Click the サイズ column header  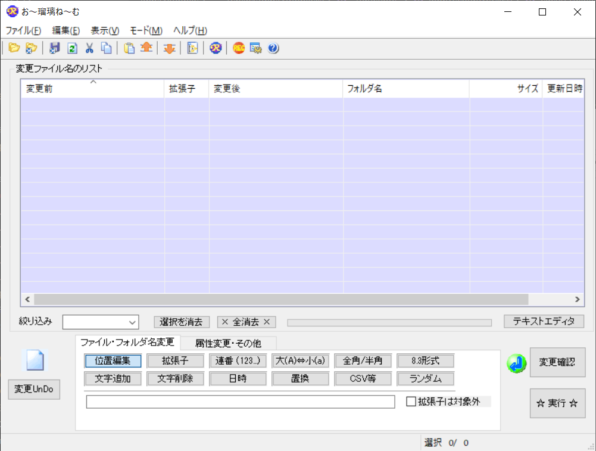(x=506, y=89)
